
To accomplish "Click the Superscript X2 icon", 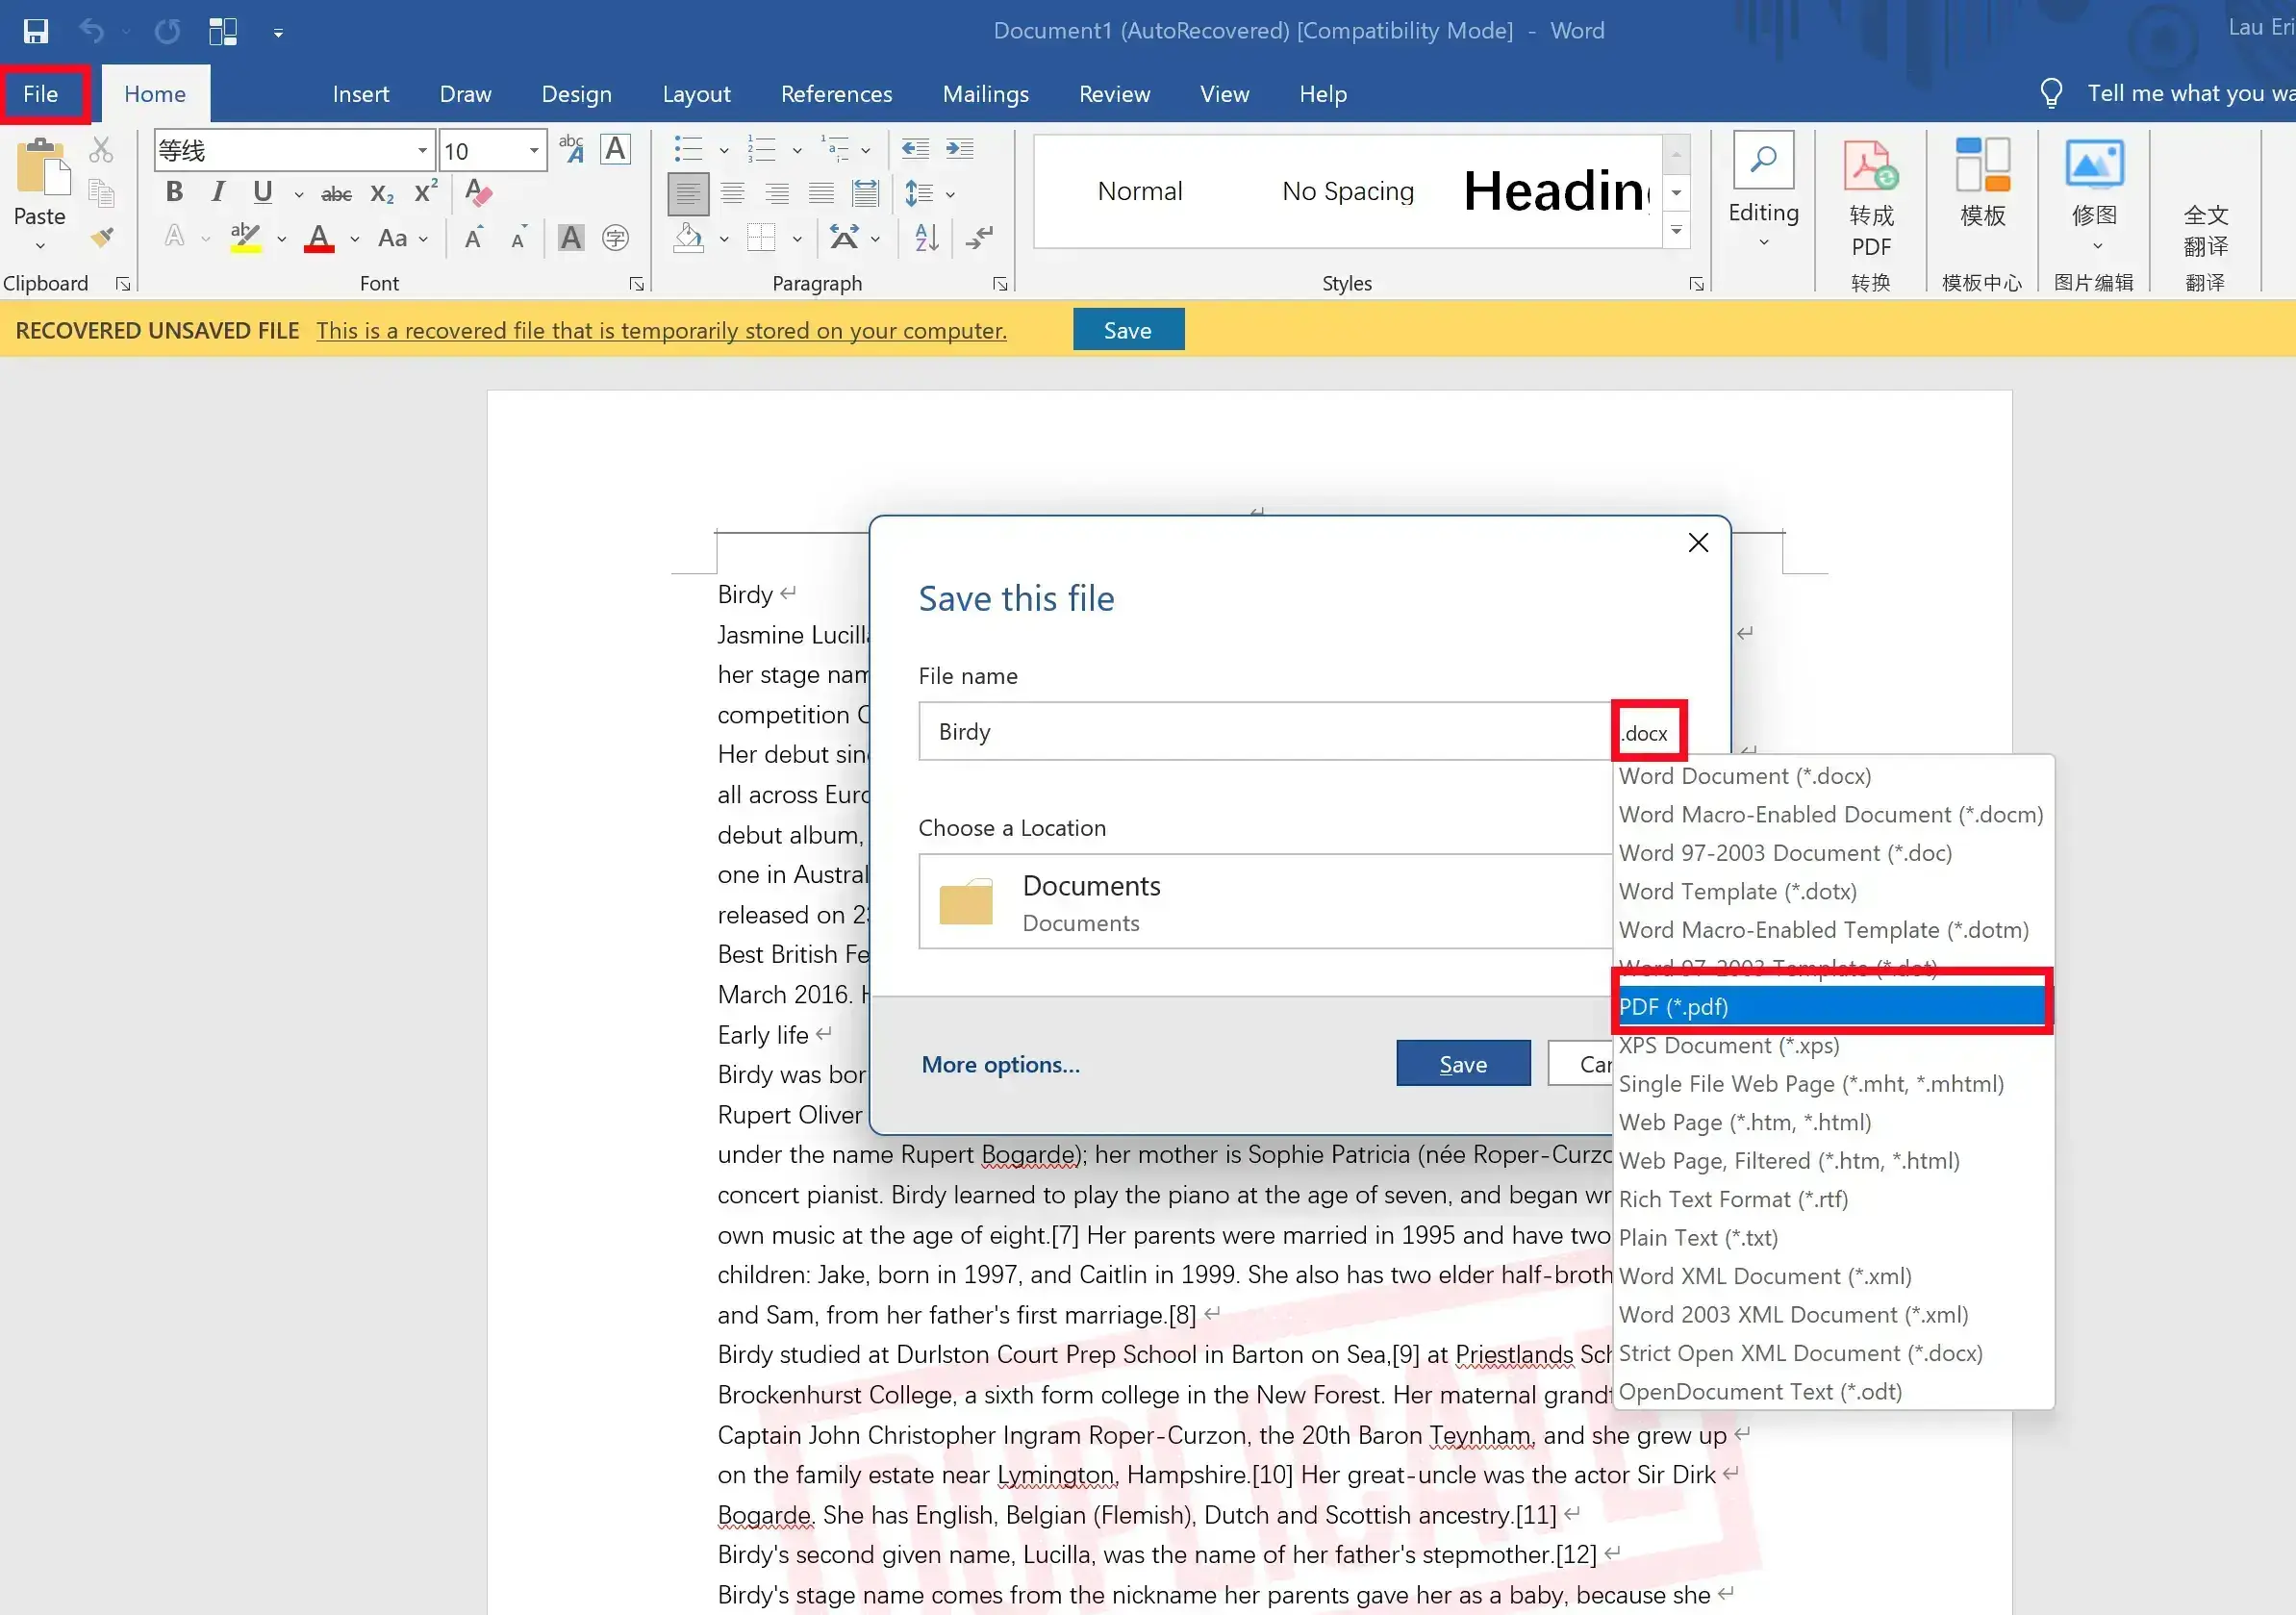I will coord(426,191).
